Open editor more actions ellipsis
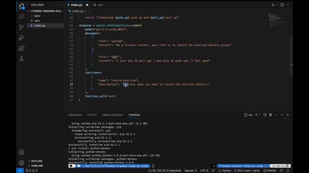Viewport: 309px width, 173px height. point(288,5)
